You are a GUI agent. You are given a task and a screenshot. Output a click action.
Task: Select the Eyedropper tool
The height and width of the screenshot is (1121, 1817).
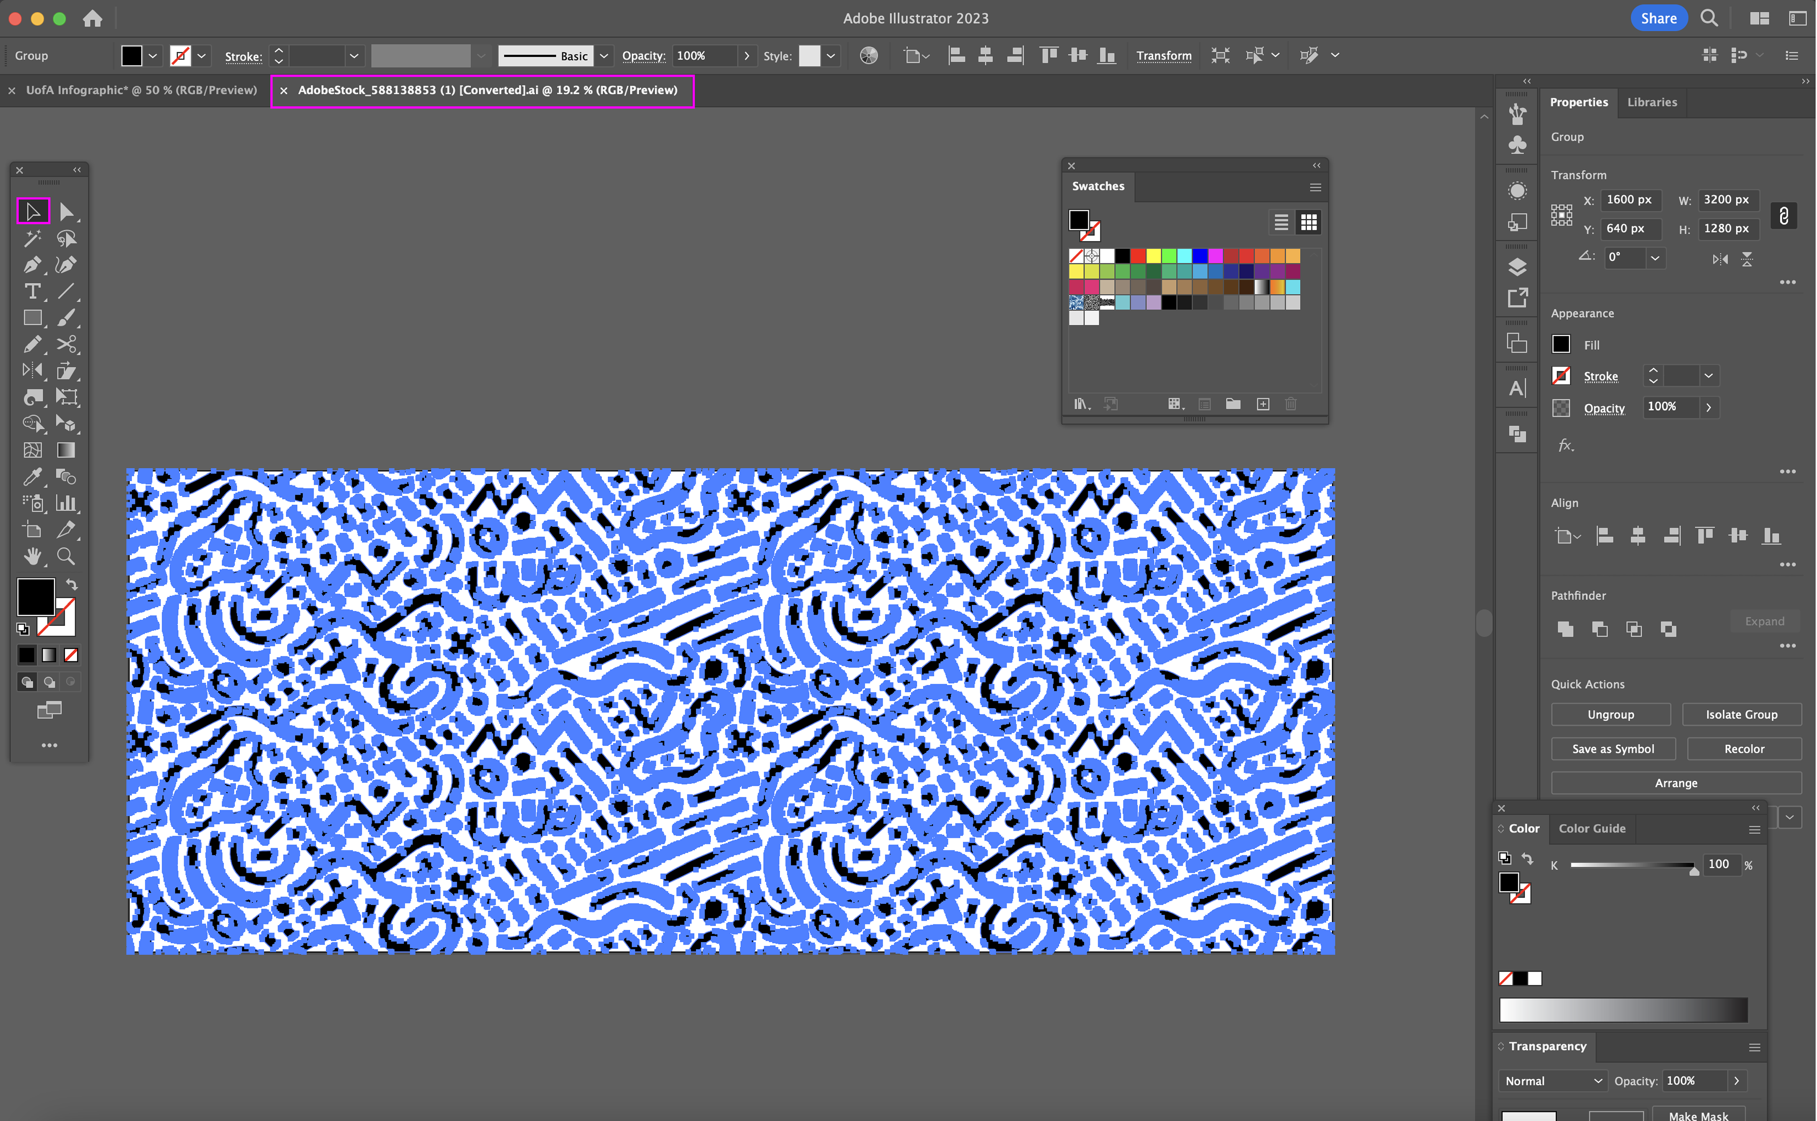(32, 477)
